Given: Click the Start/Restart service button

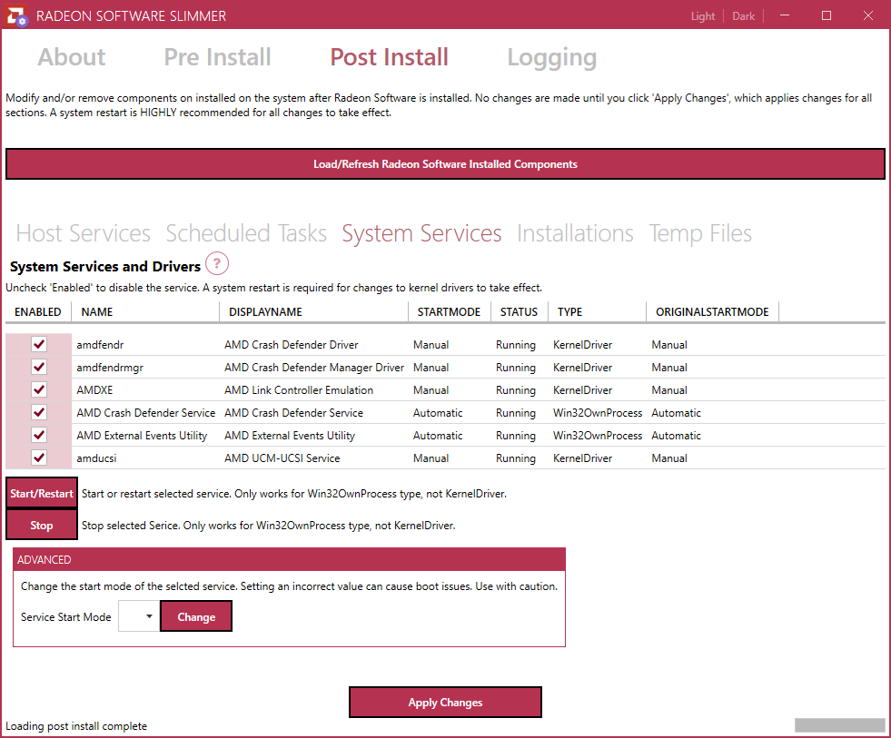Looking at the screenshot, I should [42, 493].
